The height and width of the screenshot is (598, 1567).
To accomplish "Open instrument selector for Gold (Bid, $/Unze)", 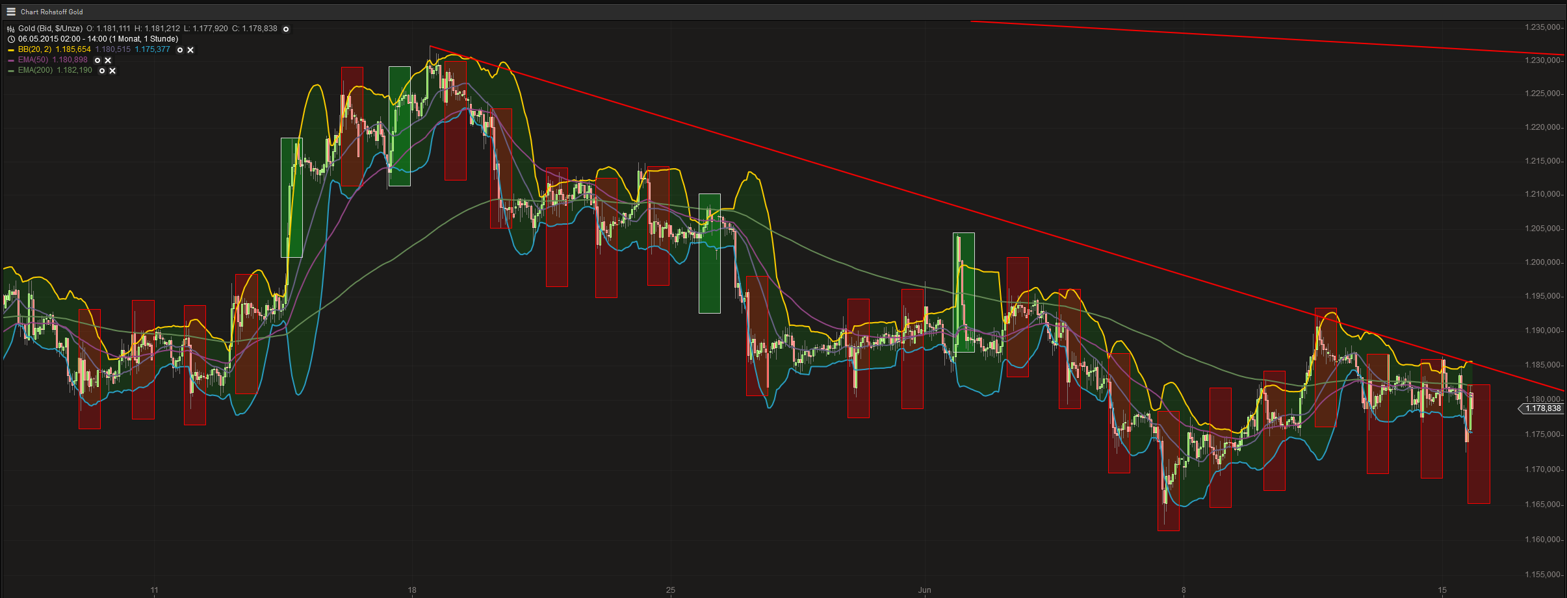I will pos(49,29).
